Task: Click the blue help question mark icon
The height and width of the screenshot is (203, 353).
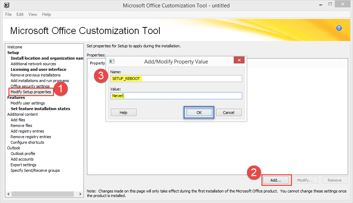Action: pos(339,28)
